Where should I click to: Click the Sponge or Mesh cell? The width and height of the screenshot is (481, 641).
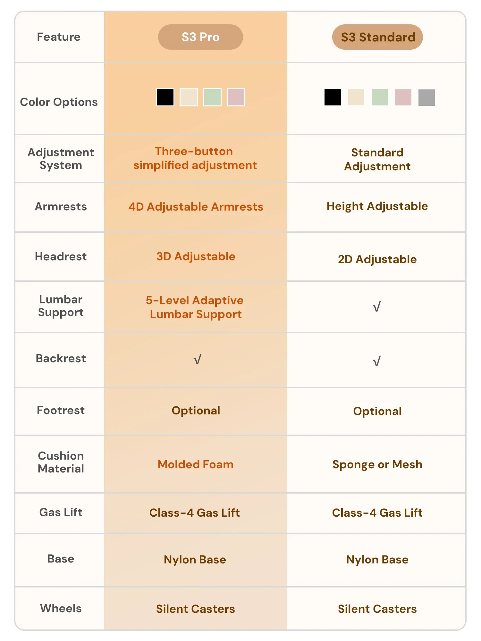pyautogui.click(x=377, y=464)
